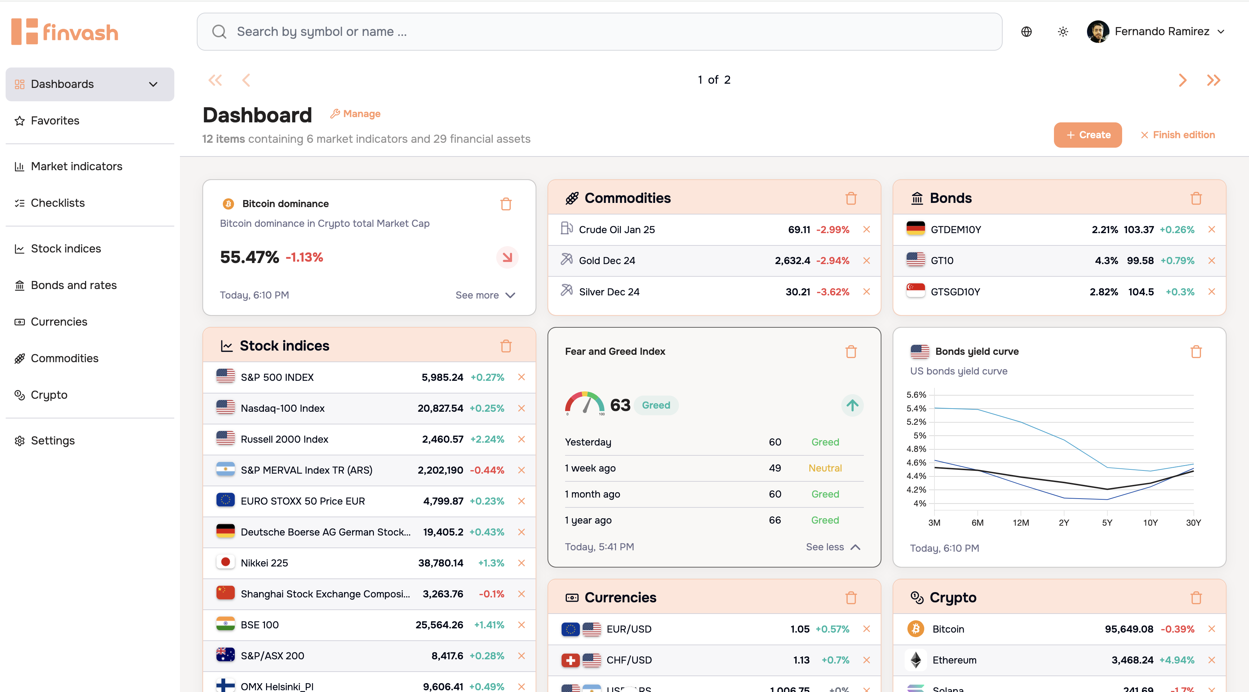Remove CHF/USD currency row
This screenshot has height=692, width=1249.
pos(866,660)
